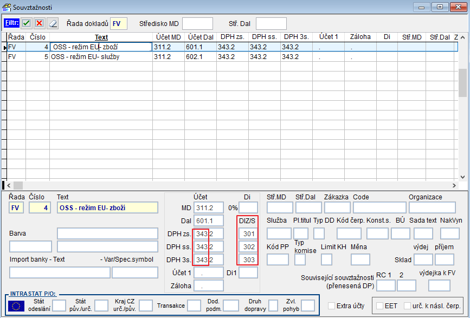Focus the Import banky - Text field
470x318 pixels.
click(60, 272)
